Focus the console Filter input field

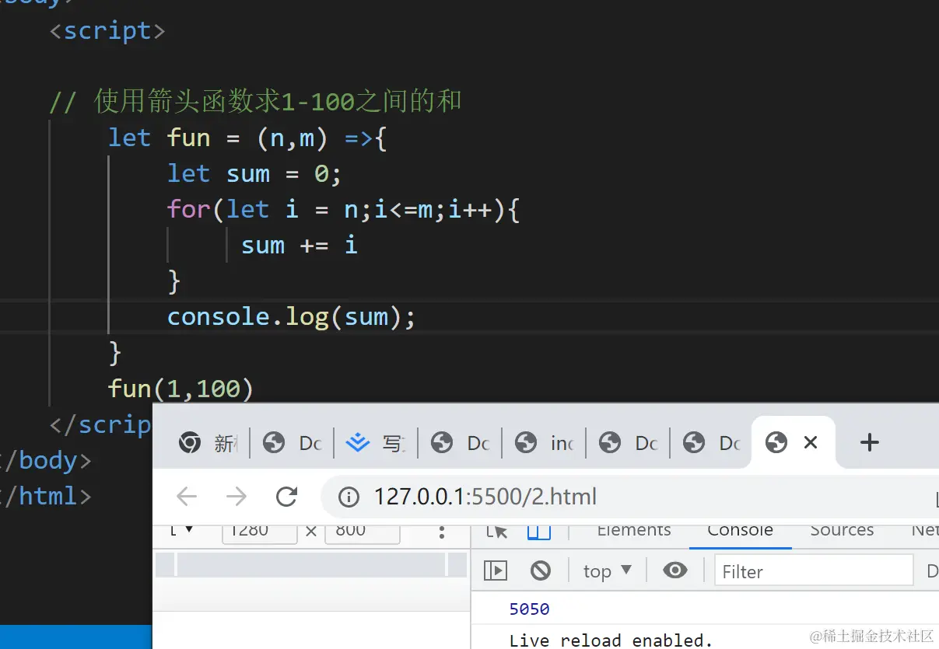pyautogui.click(x=814, y=571)
